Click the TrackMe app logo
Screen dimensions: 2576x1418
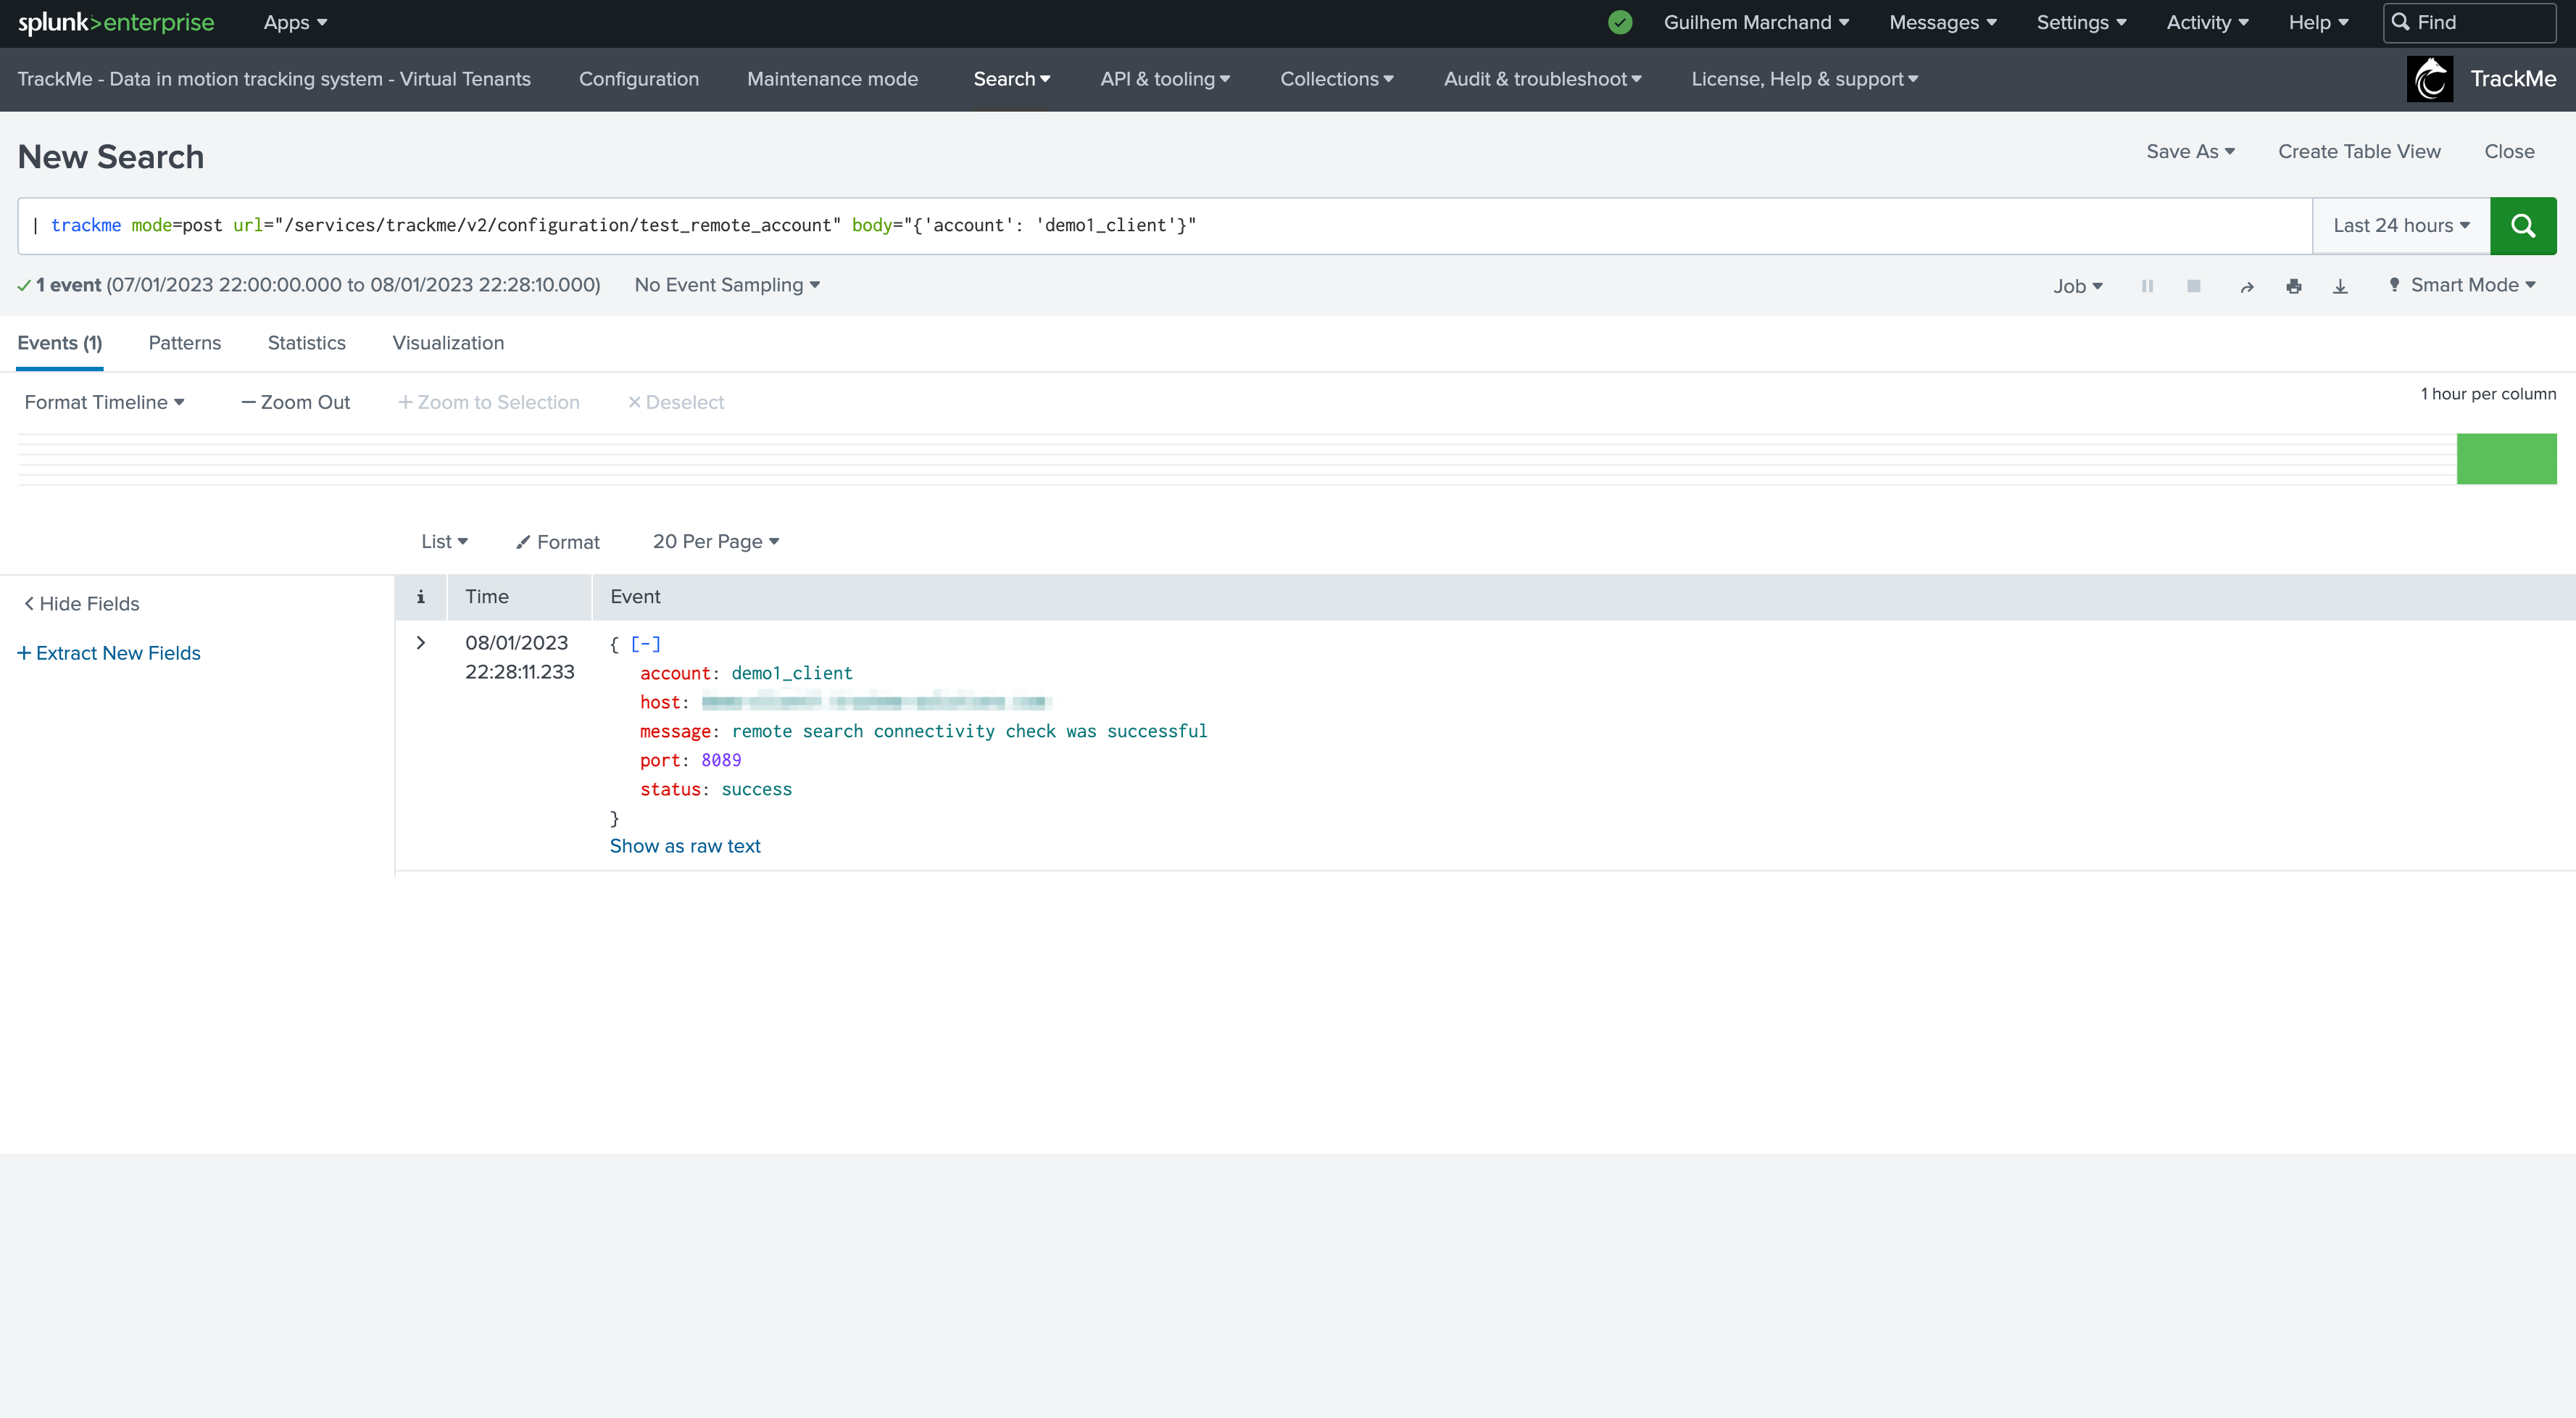[x=2430, y=79]
